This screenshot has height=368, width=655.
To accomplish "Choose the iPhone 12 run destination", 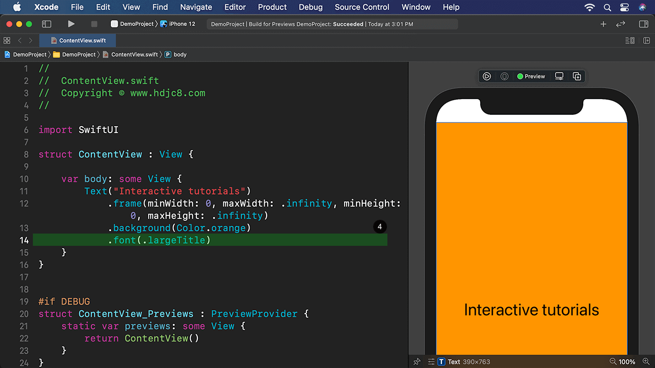I will 178,24.
